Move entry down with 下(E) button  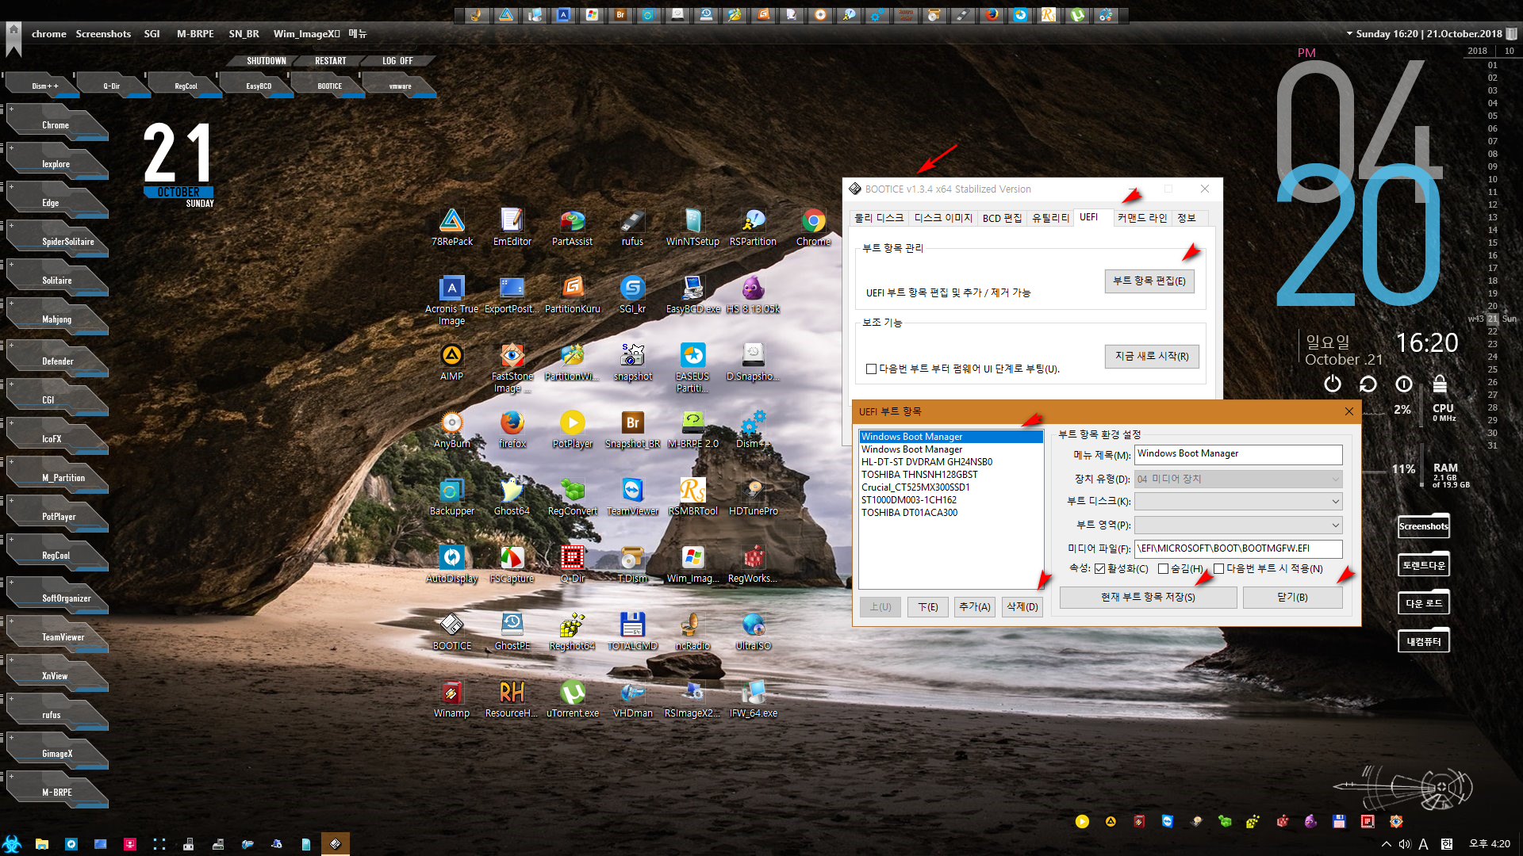928,607
